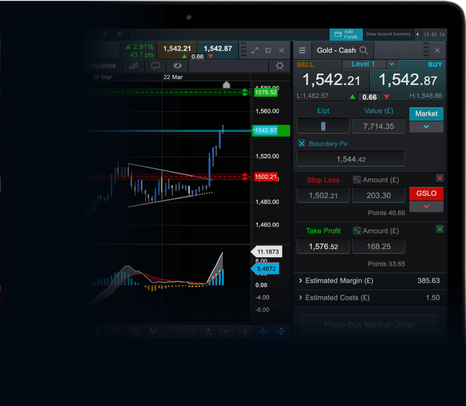Pop out the chart into new window
This screenshot has width=466, height=406.
tap(268, 50)
